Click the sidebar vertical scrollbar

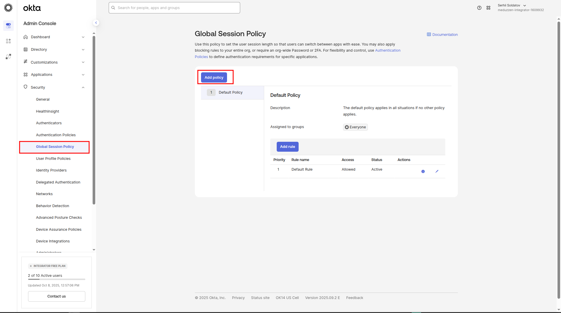(94, 120)
